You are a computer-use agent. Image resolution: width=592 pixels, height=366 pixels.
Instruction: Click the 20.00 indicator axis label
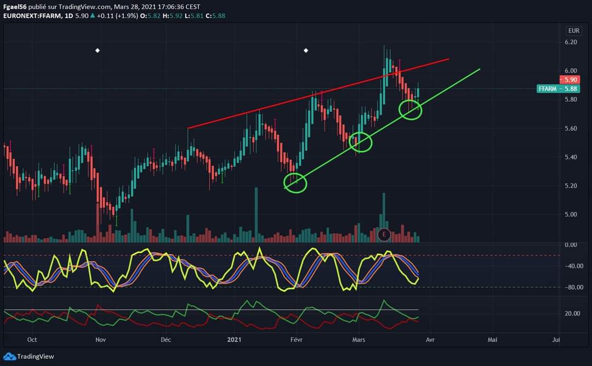(572, 313)
